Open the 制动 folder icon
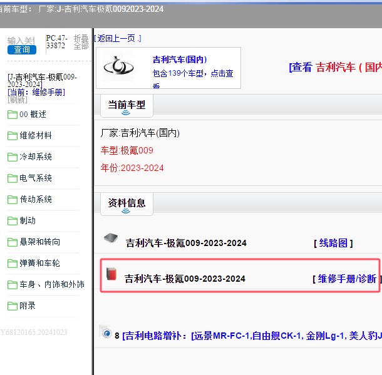This screenshot has height=375, width=382. pyautogui.click(x=12, y=221)
